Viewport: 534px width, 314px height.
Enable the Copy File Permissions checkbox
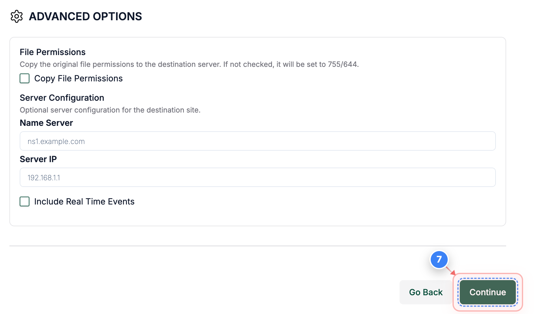tap(24, 78)
